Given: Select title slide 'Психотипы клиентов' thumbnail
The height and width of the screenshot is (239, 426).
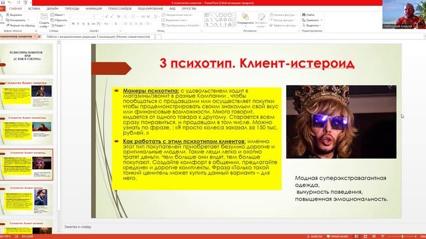Looking at the screenshot, I should pyautogui.click(x=27, y=59).
